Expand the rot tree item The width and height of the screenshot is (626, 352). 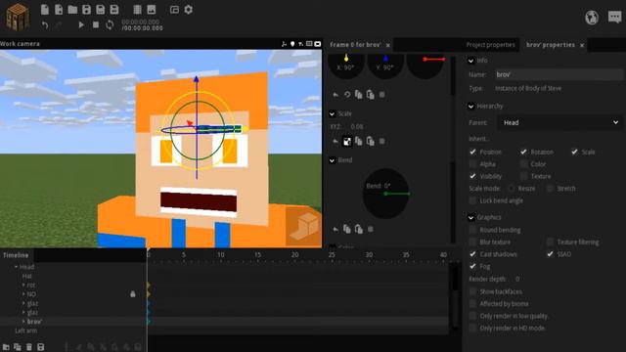tap(23, 285)
